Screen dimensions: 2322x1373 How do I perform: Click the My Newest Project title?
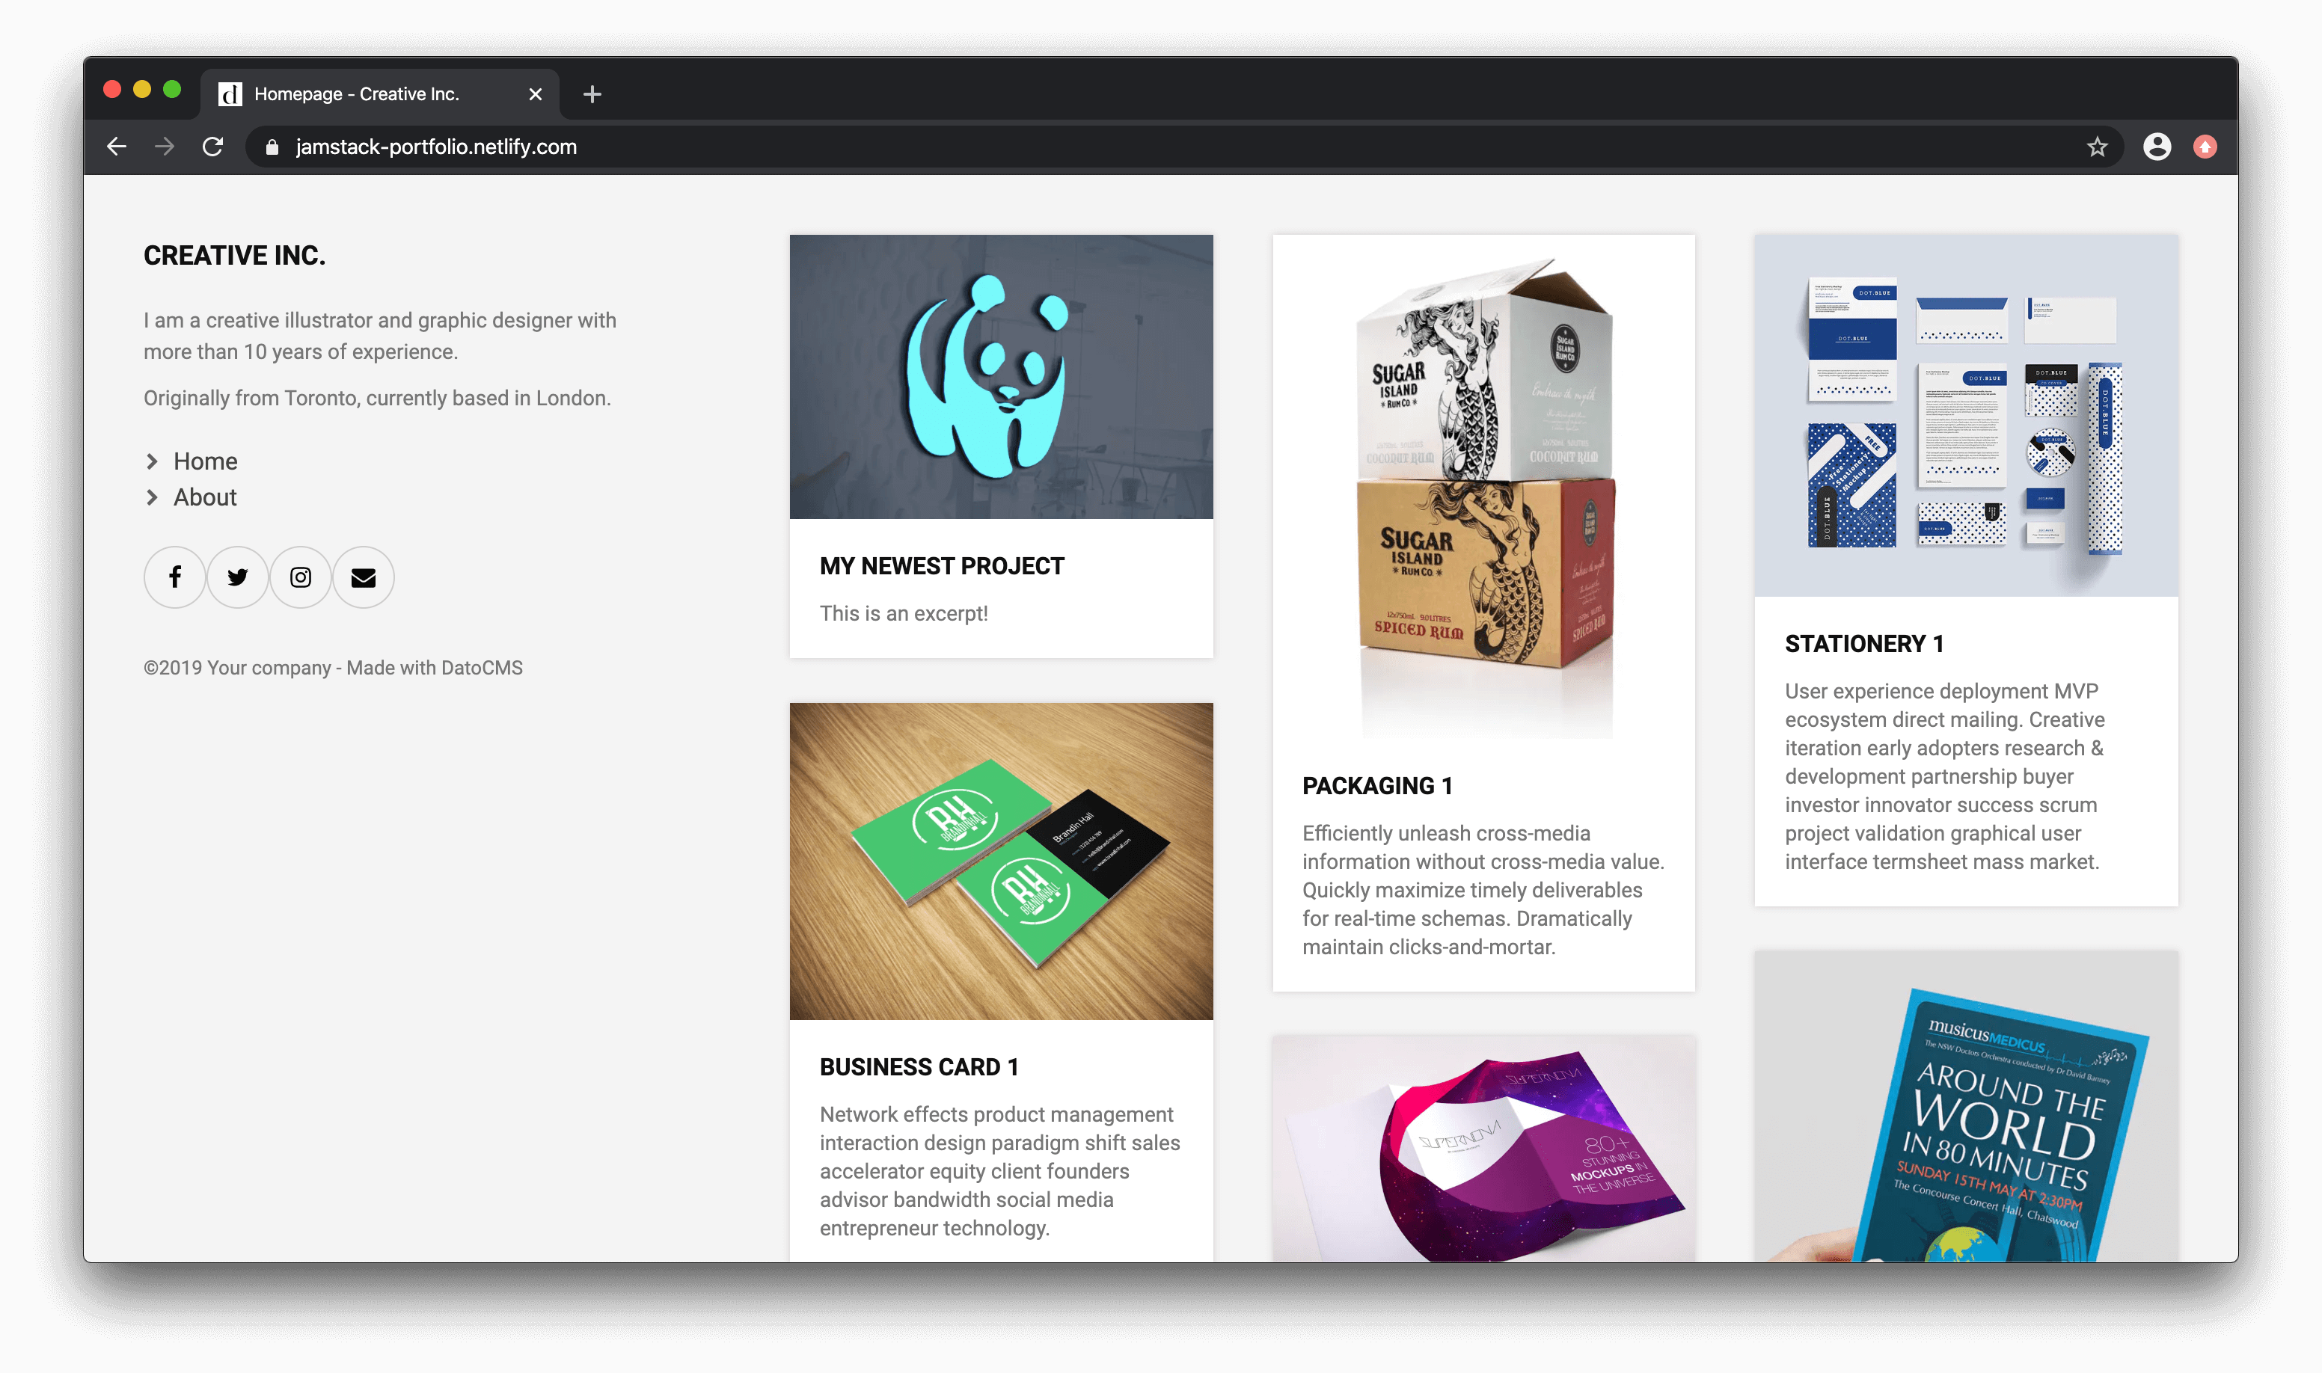coord(941,566)
